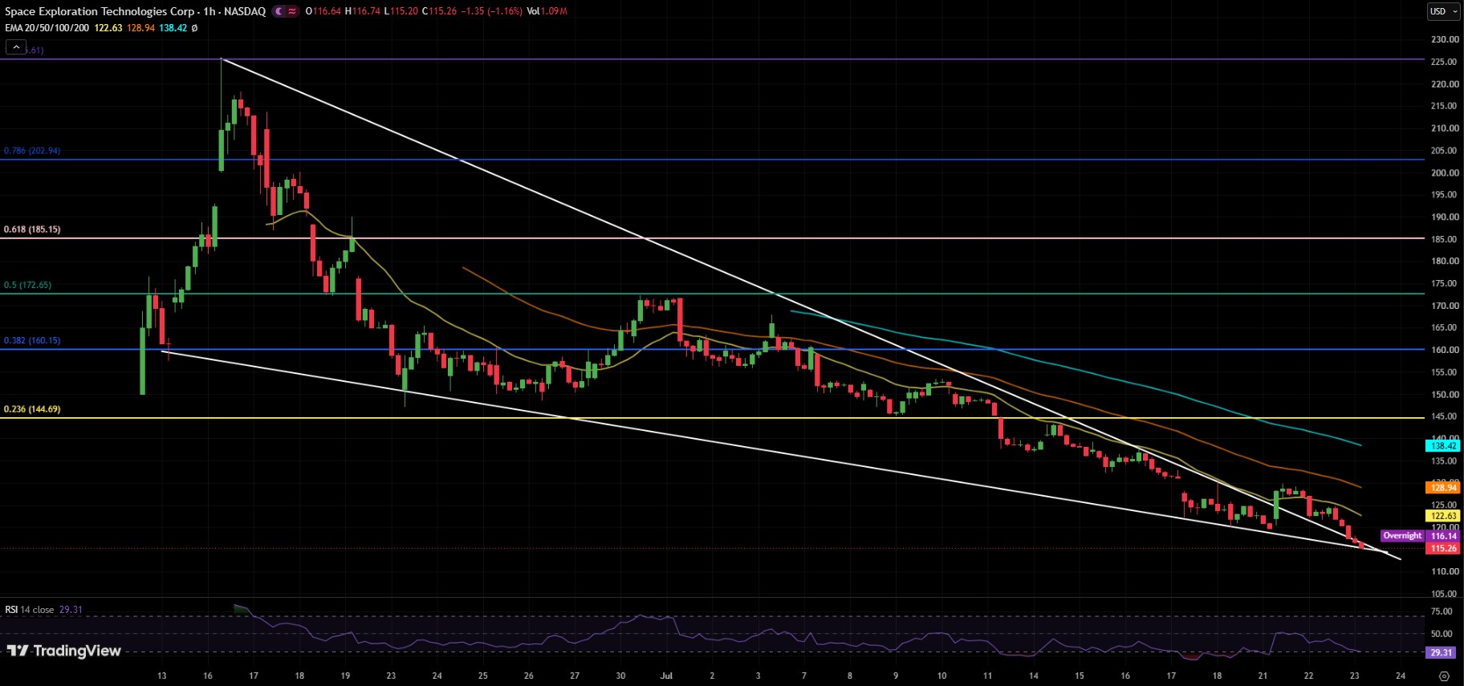Click the close value C115.26
The height and width of the screenshot is (686, 1464).
coord(439,11)
